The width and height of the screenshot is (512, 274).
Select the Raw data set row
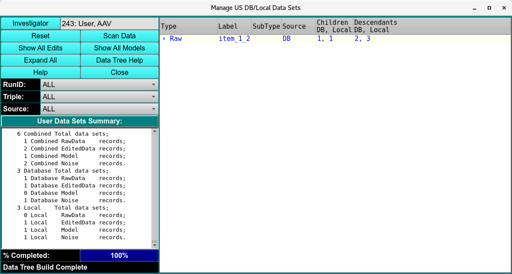click(x=176, y=38)
